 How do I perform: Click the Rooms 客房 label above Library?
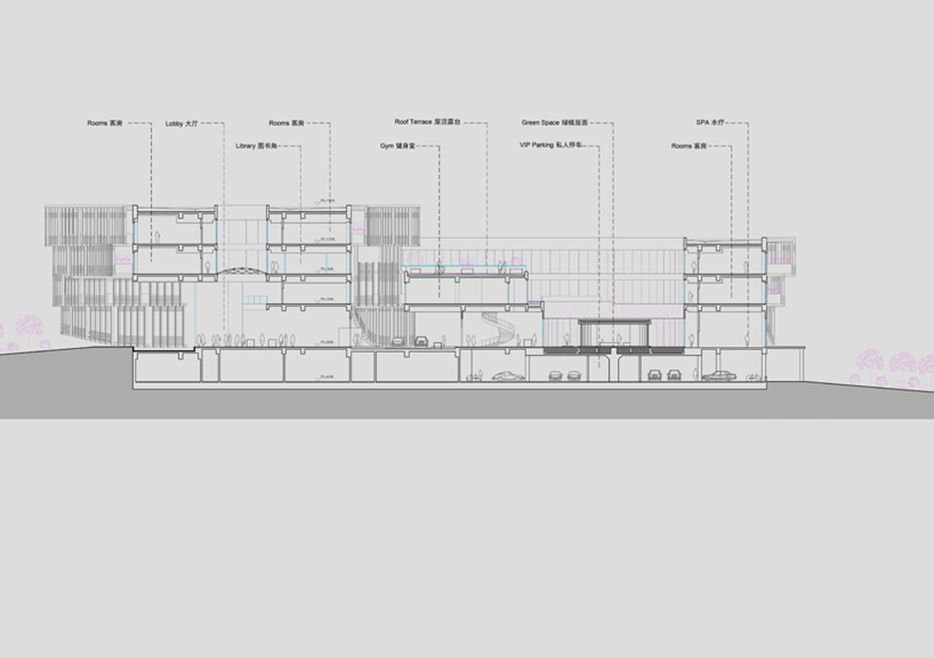coord(286,123)
